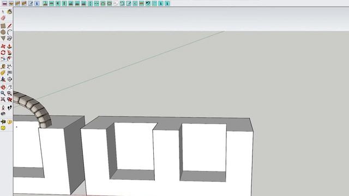Click the dark curved arrow icon in top toolbar

(x=148, y=3)
